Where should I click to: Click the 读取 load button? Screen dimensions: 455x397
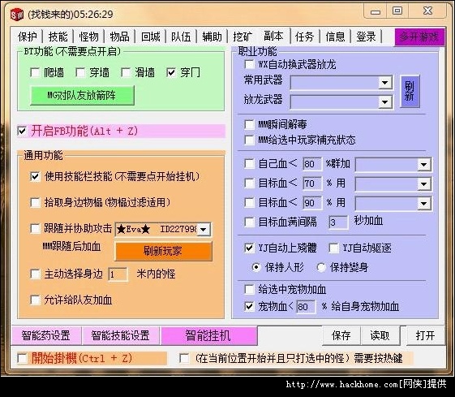click(x=380, y=335)
